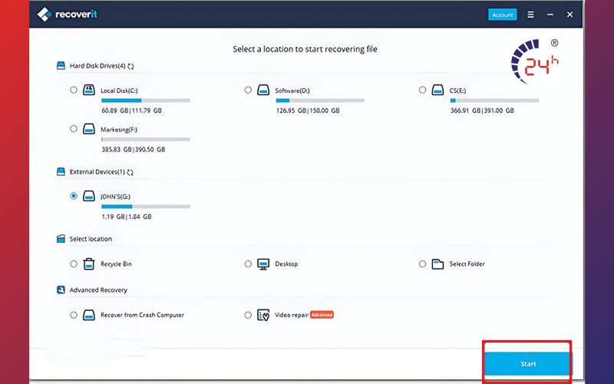Refresh the Hard Disk Drives list
614x384 pixels.
pyautogui.click(x=130, y=66)
